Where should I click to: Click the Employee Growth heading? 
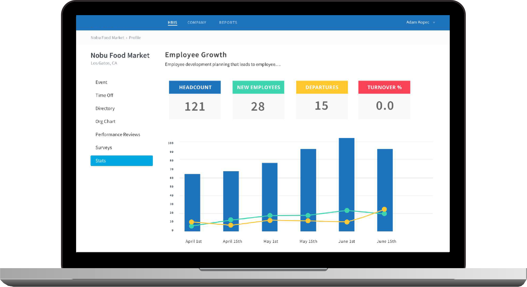(x=196, y=55)
